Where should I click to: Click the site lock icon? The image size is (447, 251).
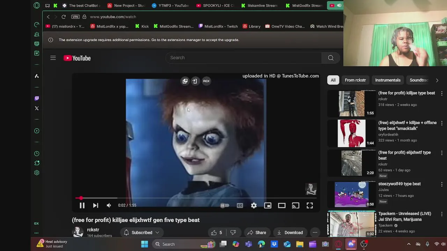pos(84,17)
